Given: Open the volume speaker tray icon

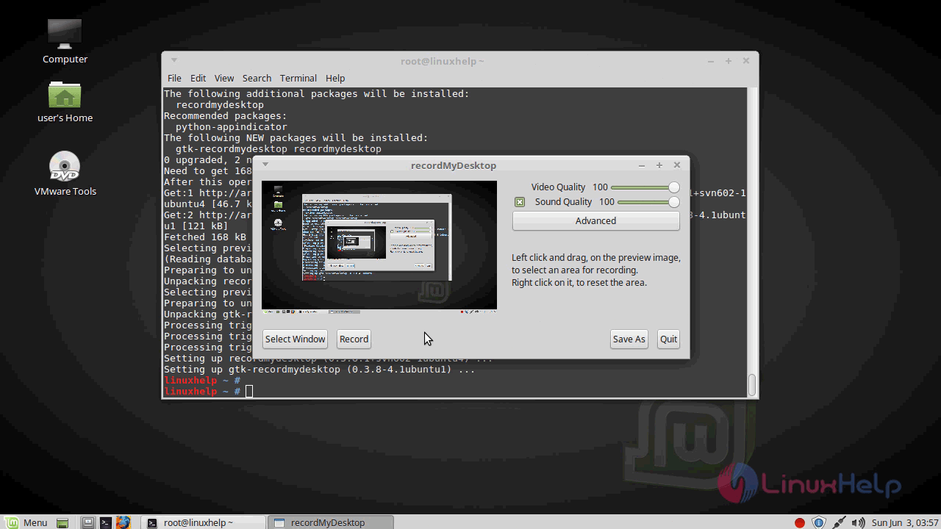Looking at the screenshot, I should 858,523.
